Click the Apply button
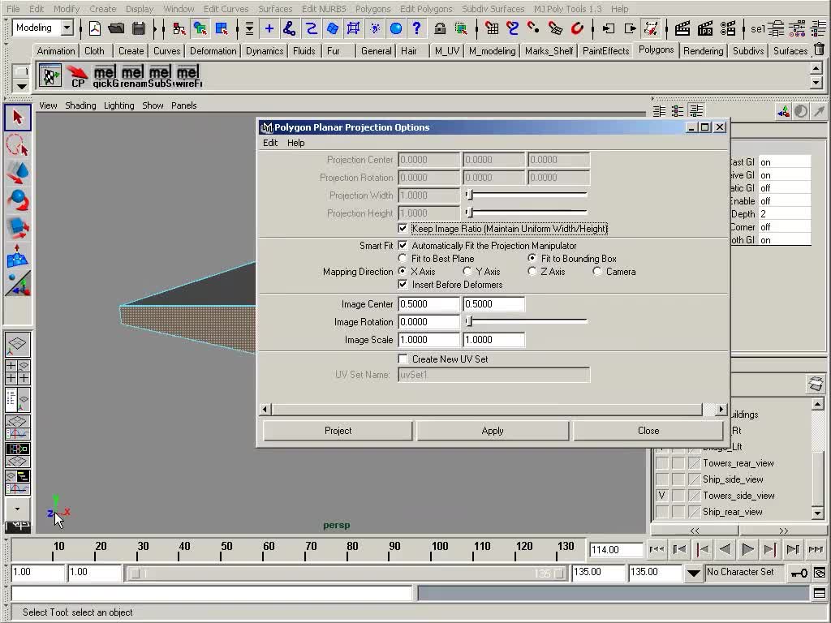 pyautogui.click(x=493, y=431)
